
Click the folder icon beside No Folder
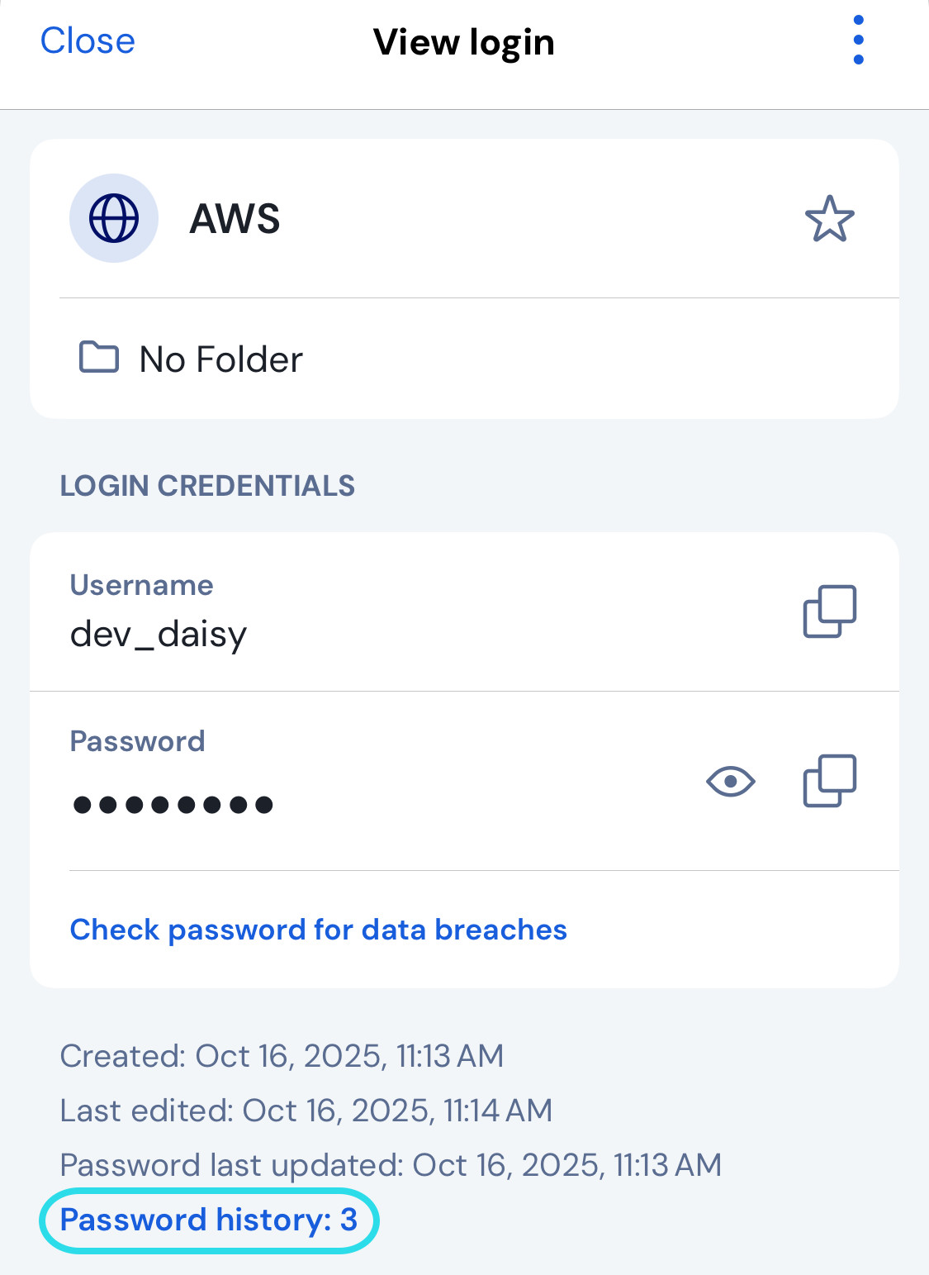point(99,358)
